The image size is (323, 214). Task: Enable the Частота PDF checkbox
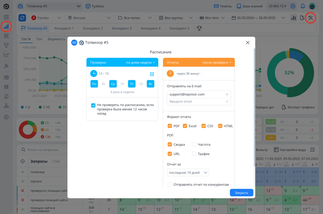194,144
